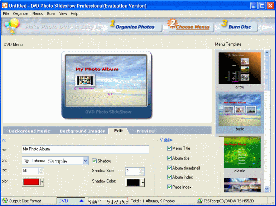The width and height of the screenshot is (276, 206).
Task: Uncheck Menu Title visibility
Action: pyautogui.click(x=169, y=148)
